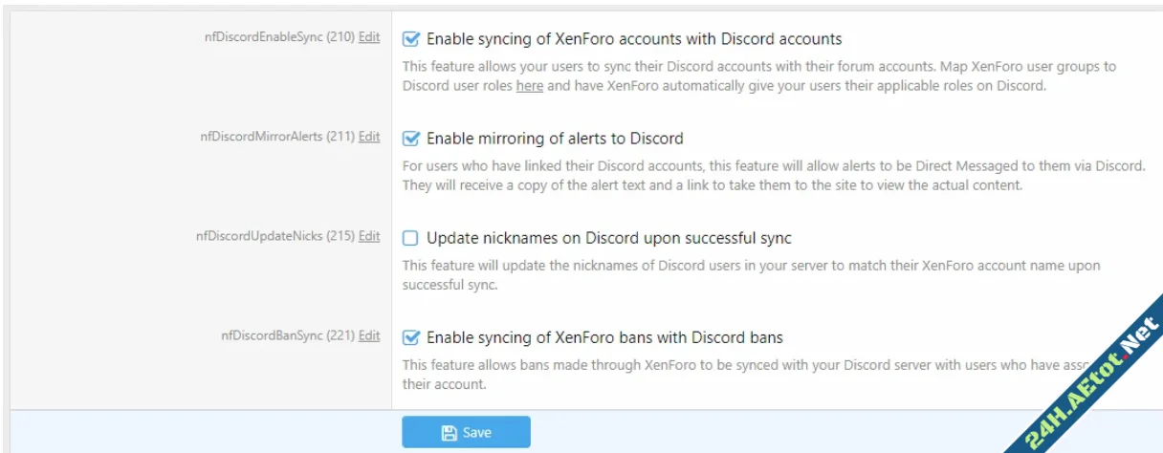Uncheck the XenForo bans syncing checkbox
The width and height of the screenshot is (1163, 453).
pos(411,337)
